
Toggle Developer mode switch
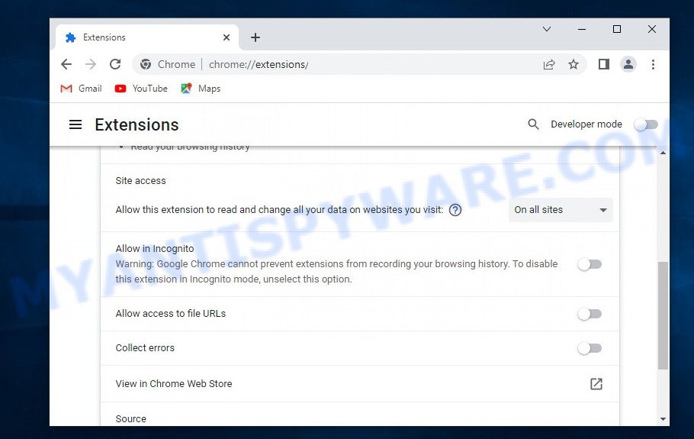646,124
